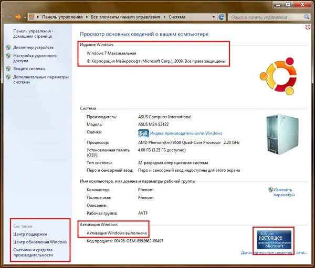This screenshot has width=315, height=268.
Task: Click shield icon next to Изменить параметры
Action: (x=270, y=189)
